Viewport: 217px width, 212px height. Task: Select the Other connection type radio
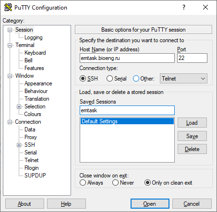tap(136, 79)
